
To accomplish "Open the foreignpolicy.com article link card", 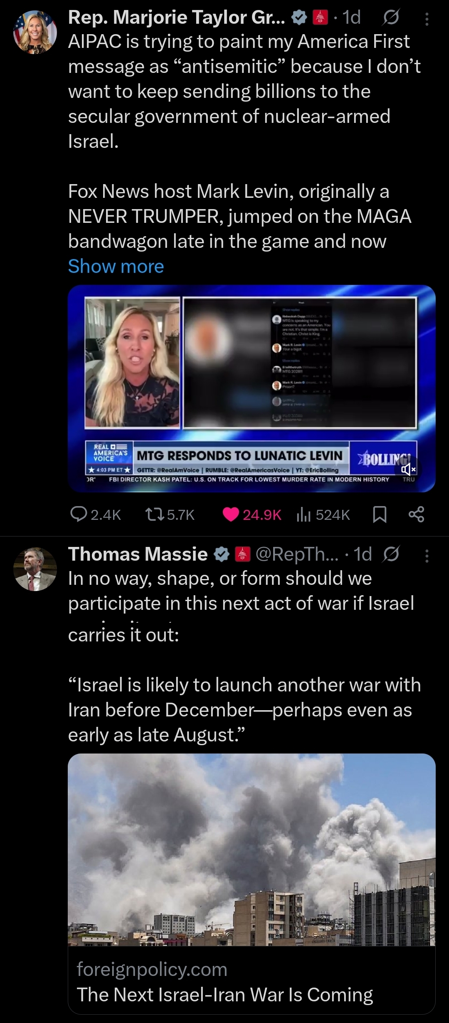I will [x=252, y=883].
